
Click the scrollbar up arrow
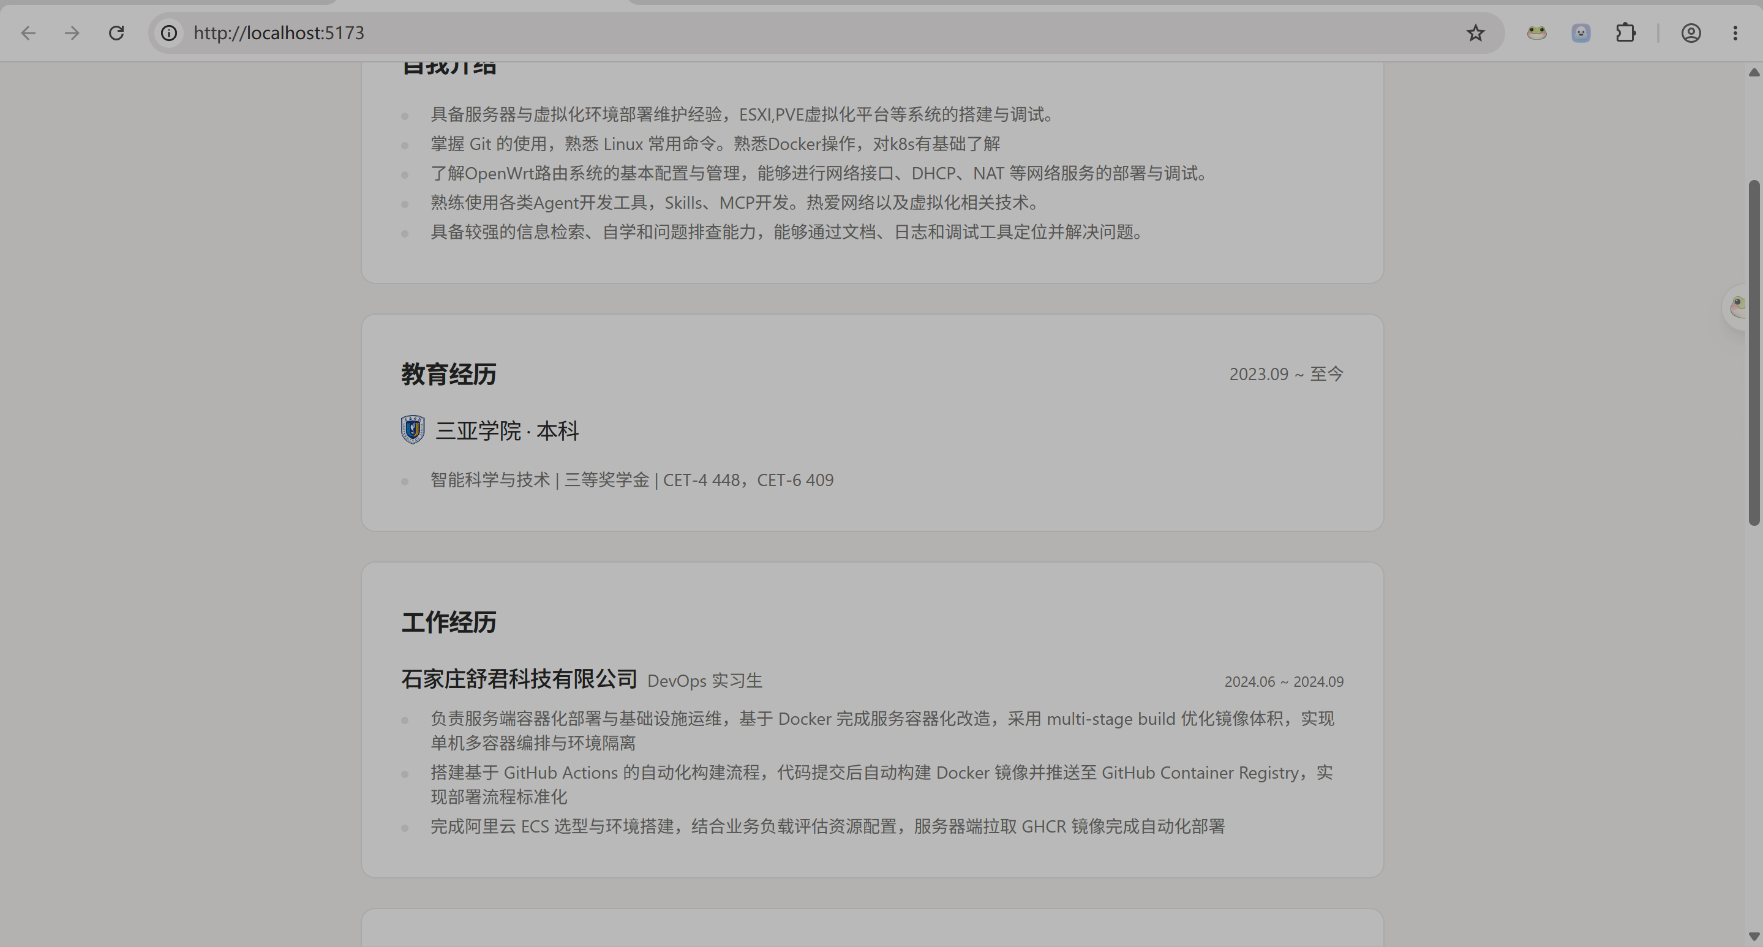[1754, 72]
